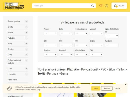130x97 pixels.
Task: Open the Brusivo menu item
Action: (11, 49)
